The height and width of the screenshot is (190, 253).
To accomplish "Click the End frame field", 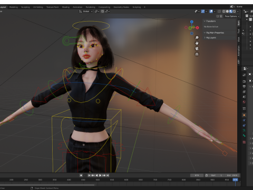I will (x=232, y=175).
